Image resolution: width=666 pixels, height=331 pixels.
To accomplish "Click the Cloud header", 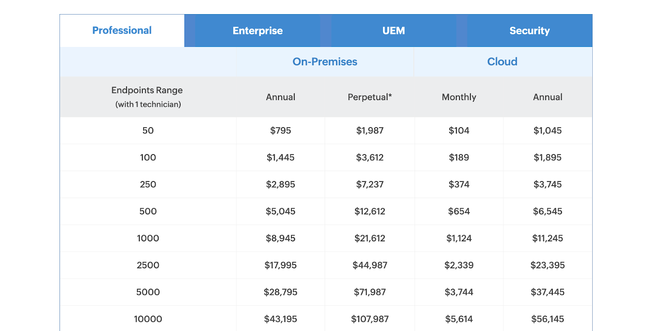I will [x=502, y=62].
